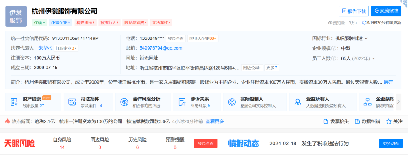Viewport: 408px width, 155px height.
Task: Show more cards with right arrow
Action: (398, 102)
